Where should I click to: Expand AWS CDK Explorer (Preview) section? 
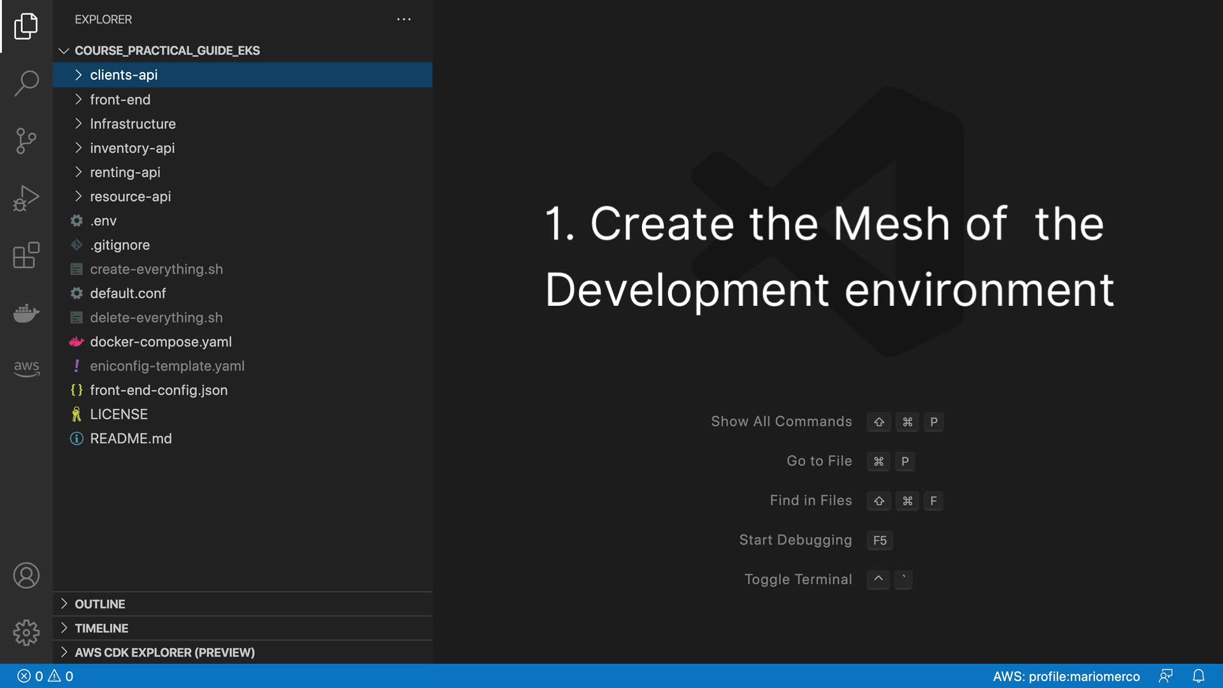tap(164, 652)
